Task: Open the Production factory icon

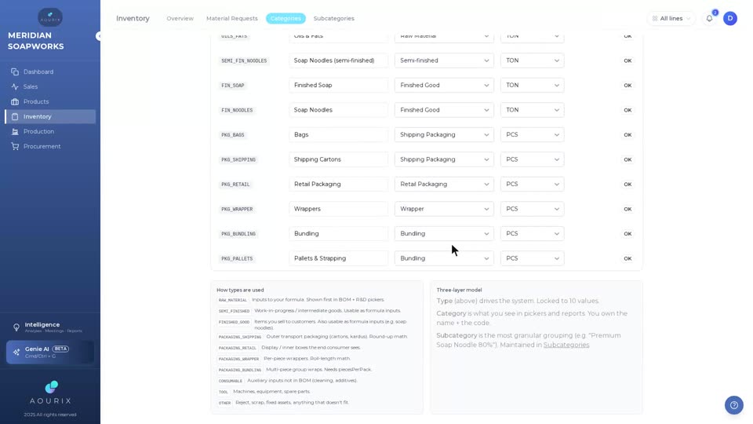Action: [x=15, y=131]
